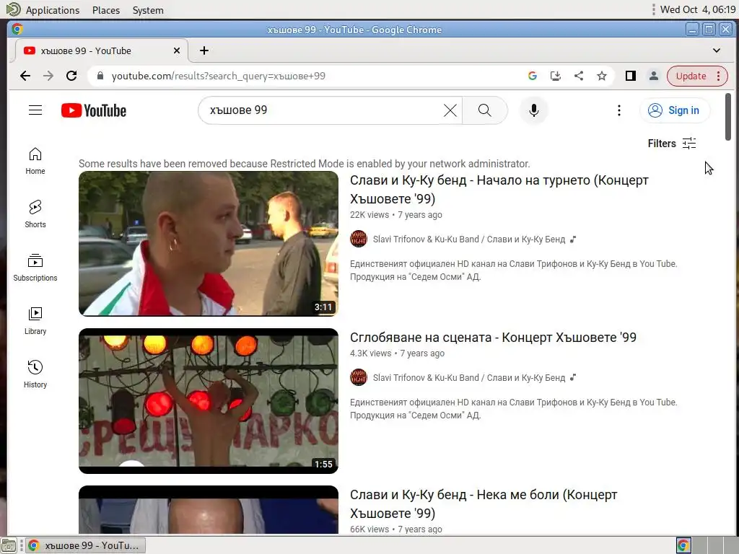739x554 pixels.
Task: Open the search Filters
Action: 672,144
